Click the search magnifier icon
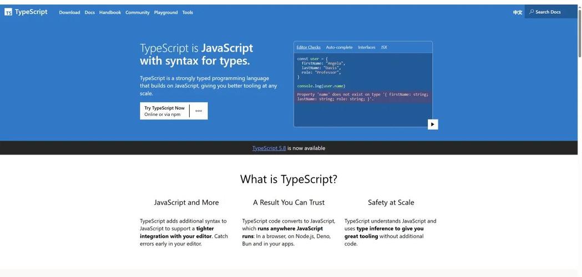Image resolution: width=582 pixels, height=277 pixels. (532, 12)
